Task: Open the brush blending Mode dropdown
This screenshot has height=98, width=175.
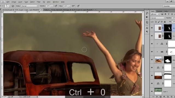Action: (30, 6)
